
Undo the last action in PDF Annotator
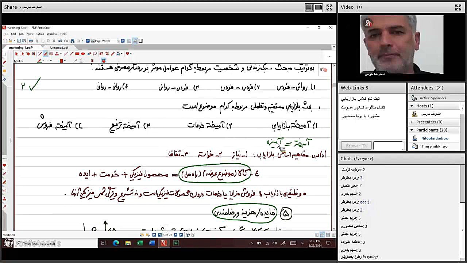[60, 41]
